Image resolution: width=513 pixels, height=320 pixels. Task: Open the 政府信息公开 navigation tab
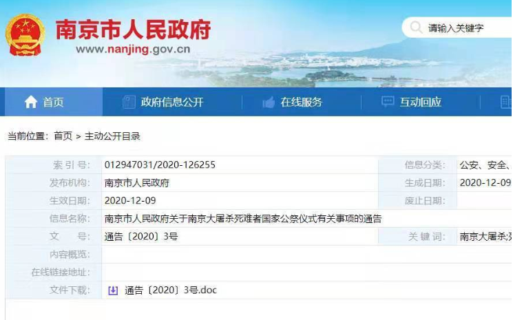tap(172, 103)
